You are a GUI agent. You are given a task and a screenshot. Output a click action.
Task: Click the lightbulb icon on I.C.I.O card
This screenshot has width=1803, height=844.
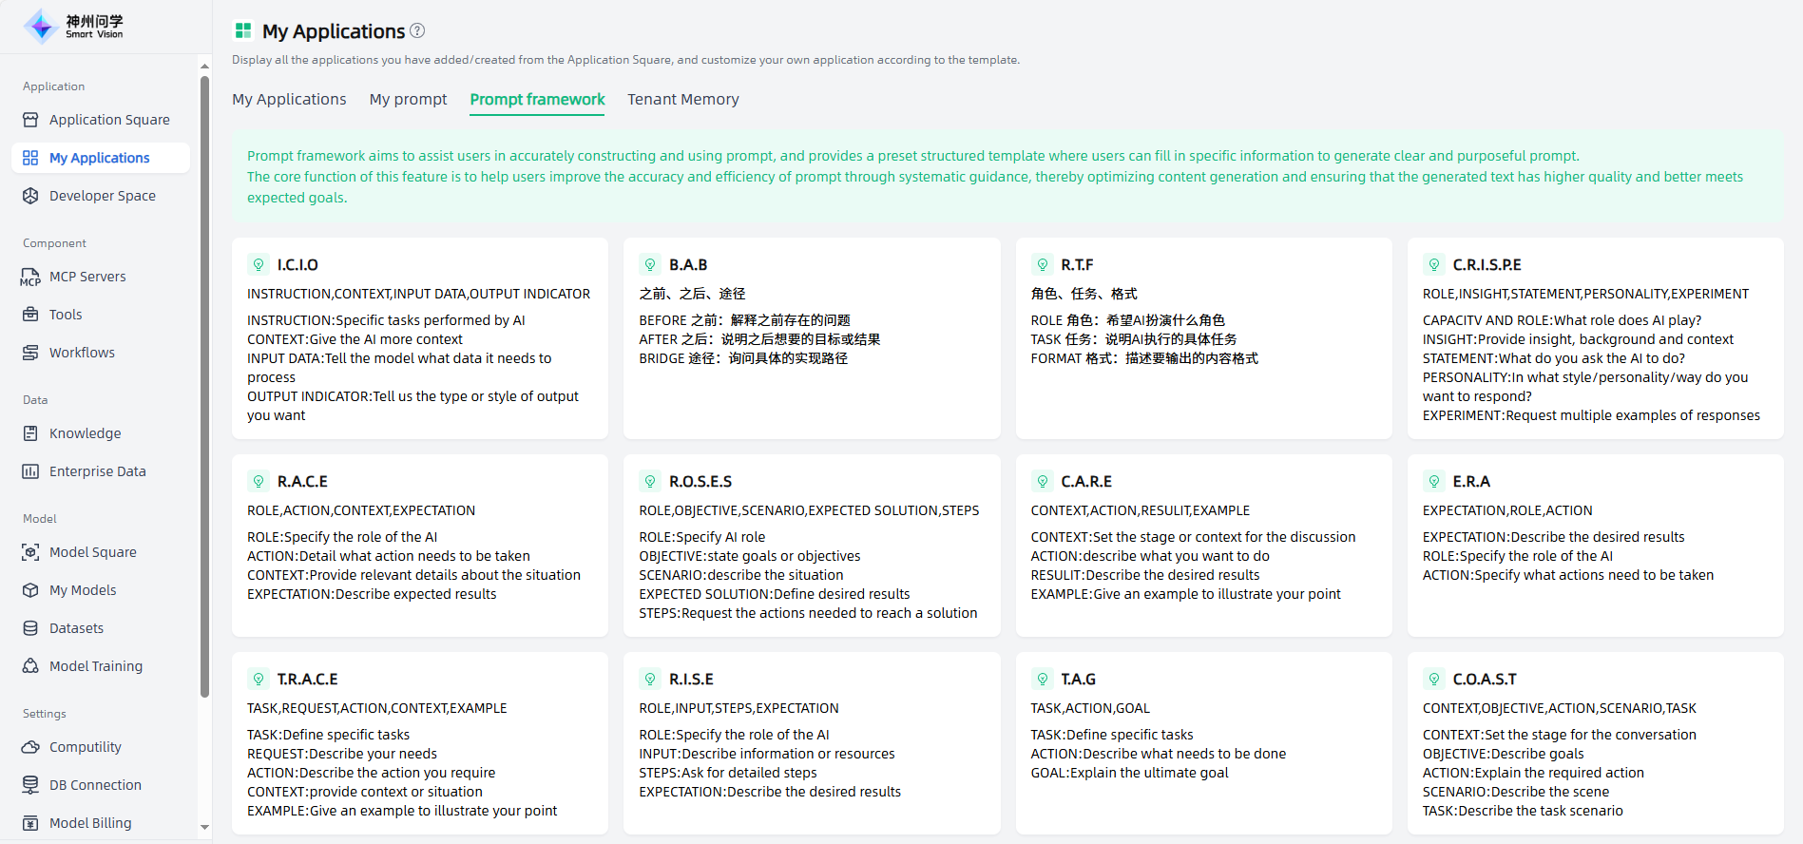259,265
